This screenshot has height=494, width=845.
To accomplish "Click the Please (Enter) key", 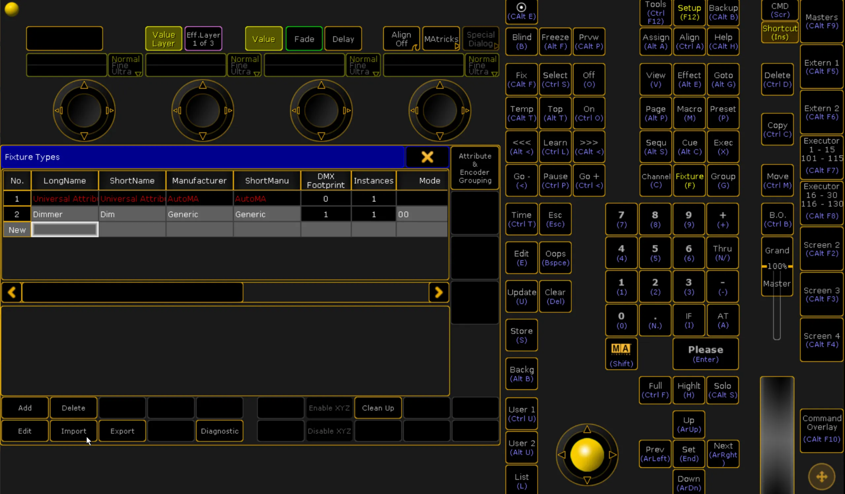I will [705, 354].
